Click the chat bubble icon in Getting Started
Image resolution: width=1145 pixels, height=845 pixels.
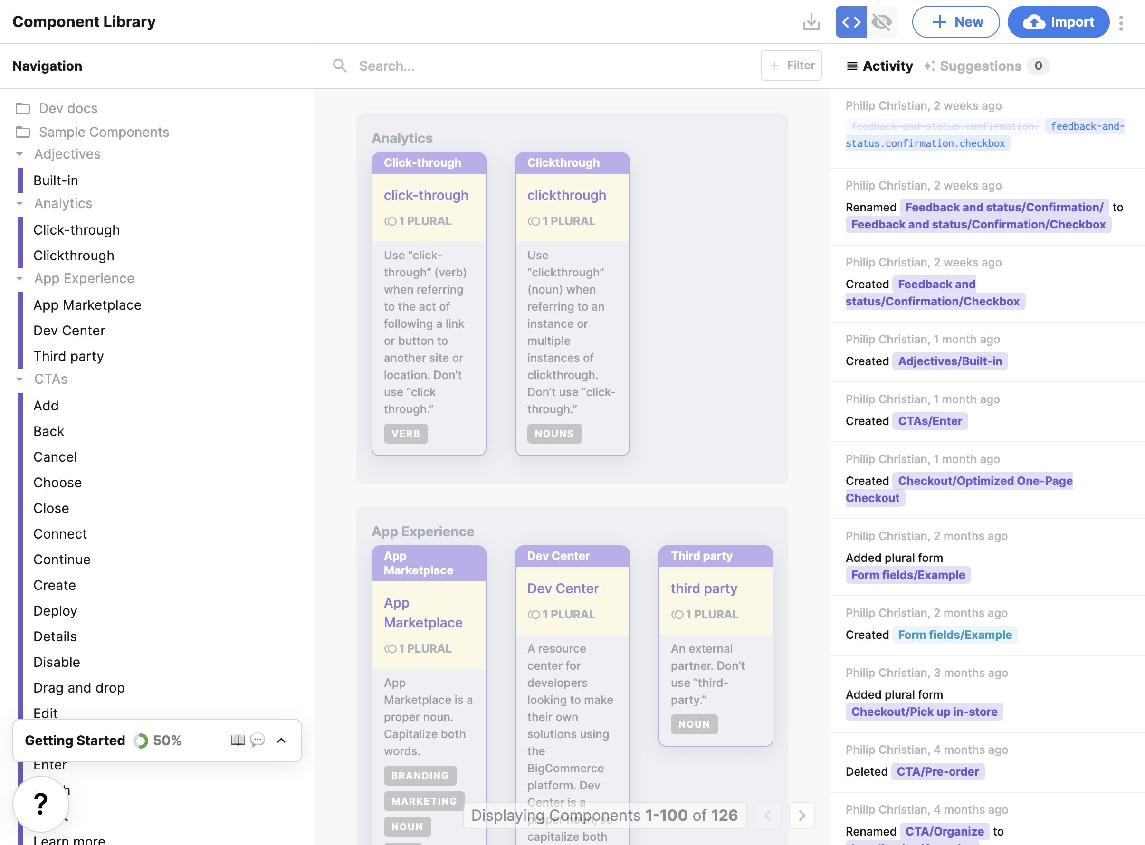point(258,740)
